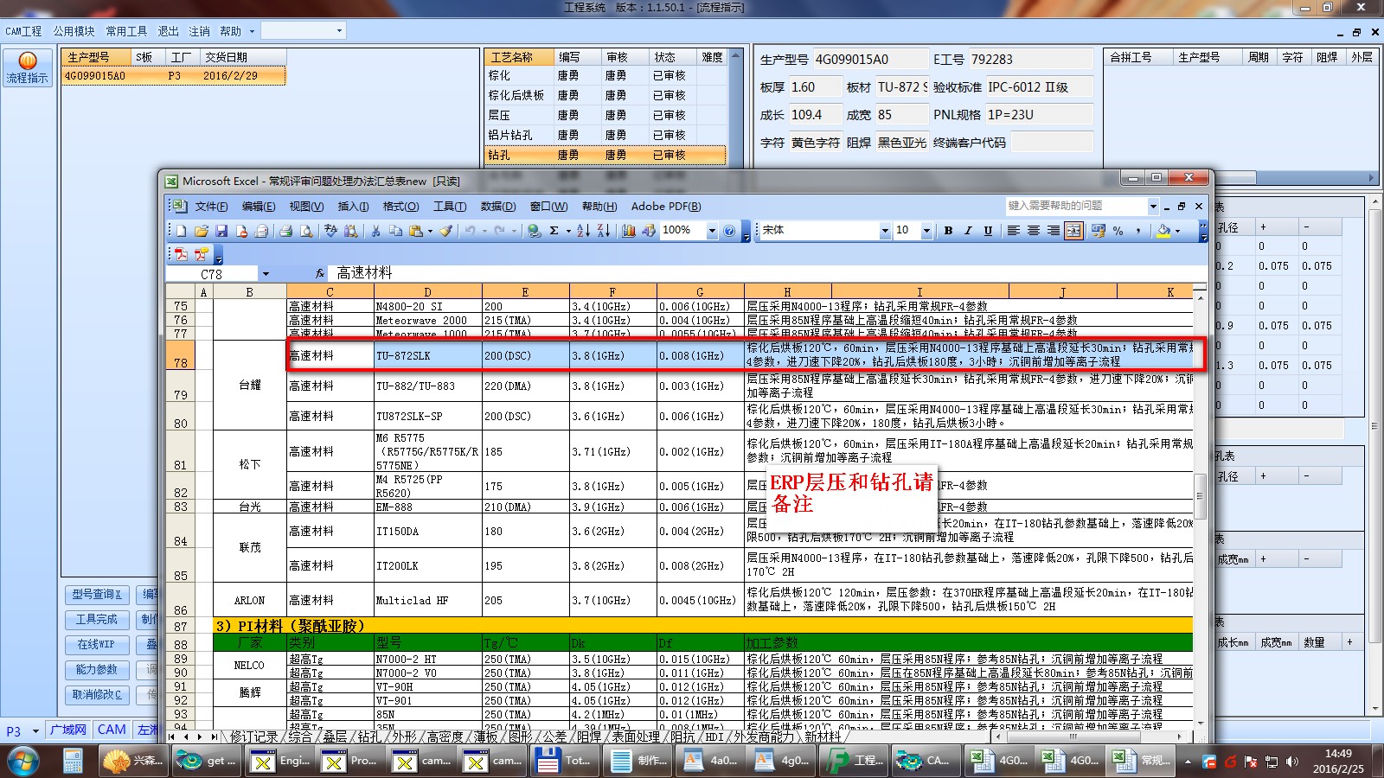Sort descending with the Z-A icon
Screen dimensions: 1384x778
603,231
